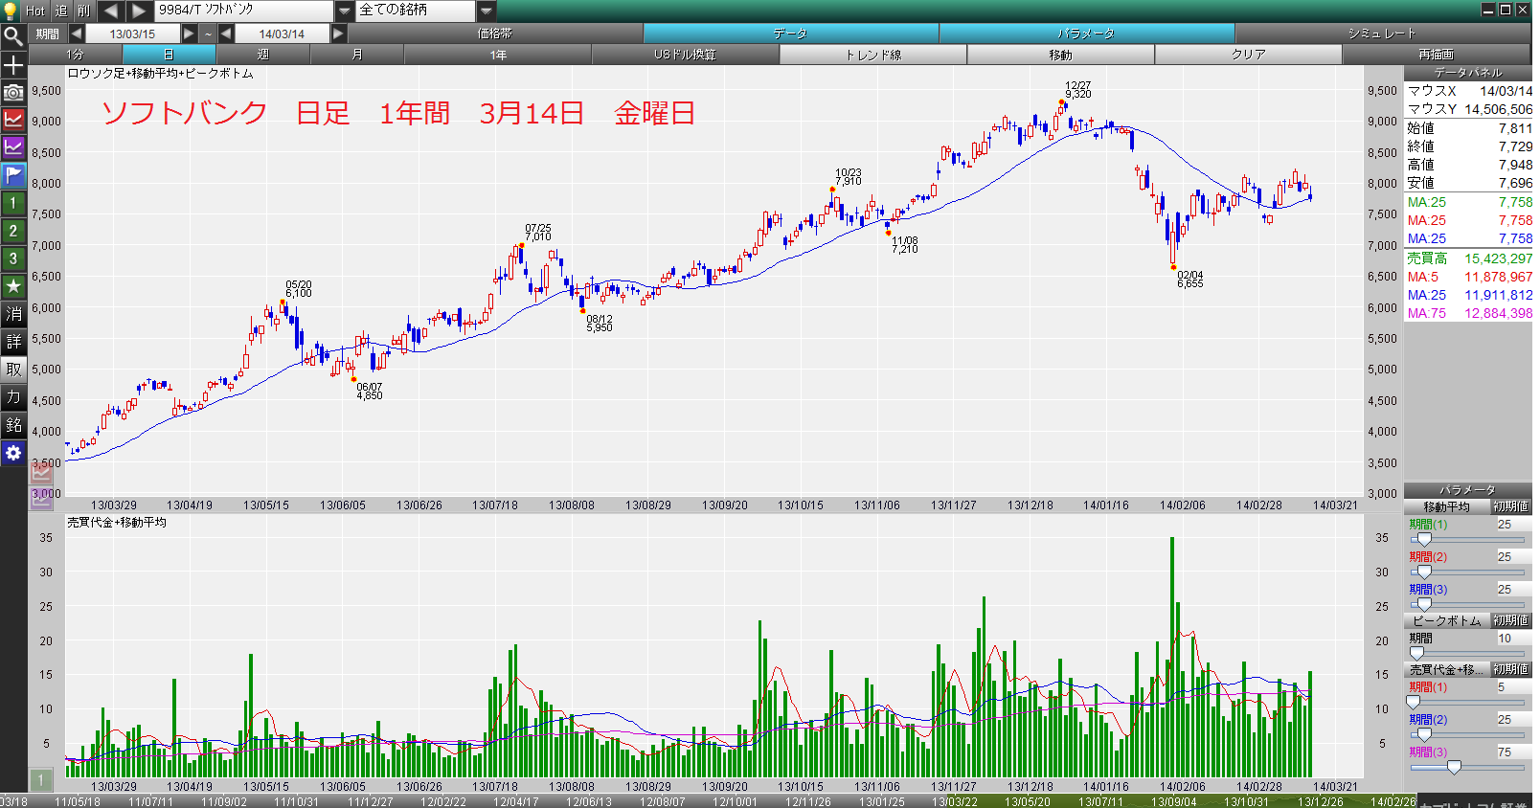Expand the 9984/T stock code dropdown
Screen dimensions: 1540x808
coord(345,11)
